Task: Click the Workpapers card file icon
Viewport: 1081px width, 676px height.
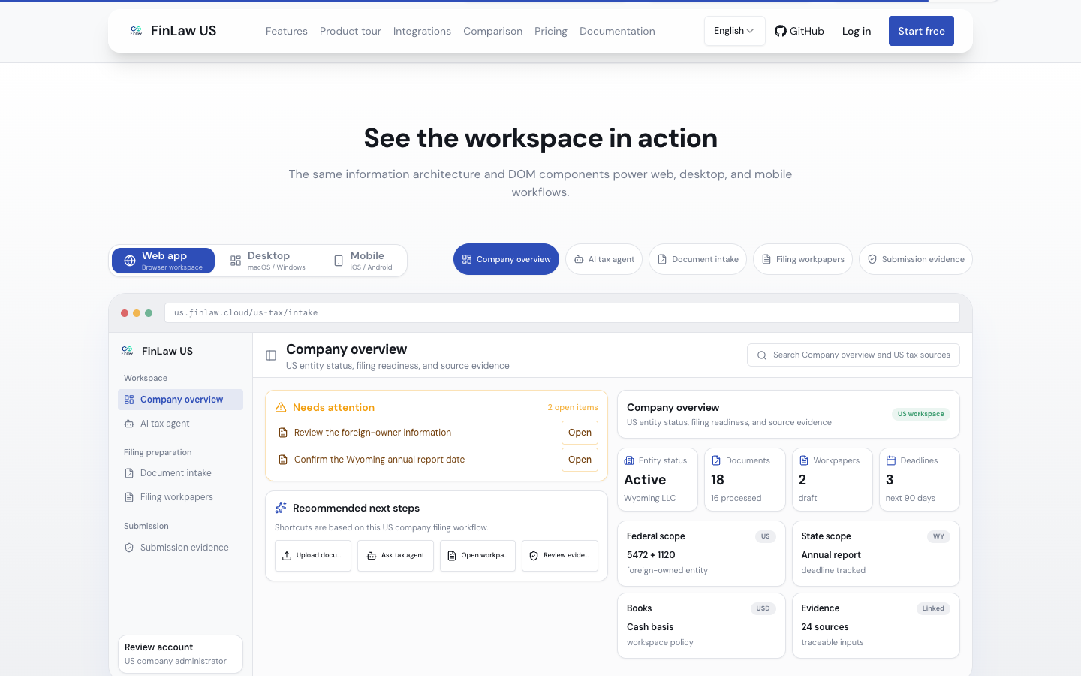Action: click(x=804, y=460)
